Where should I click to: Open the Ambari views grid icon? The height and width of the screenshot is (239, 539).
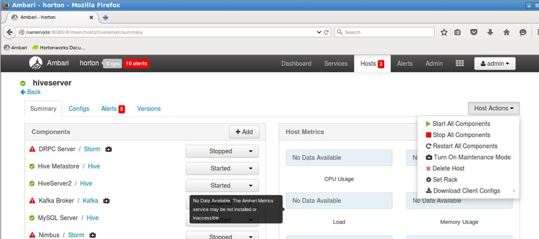click(x=460, y=64)
